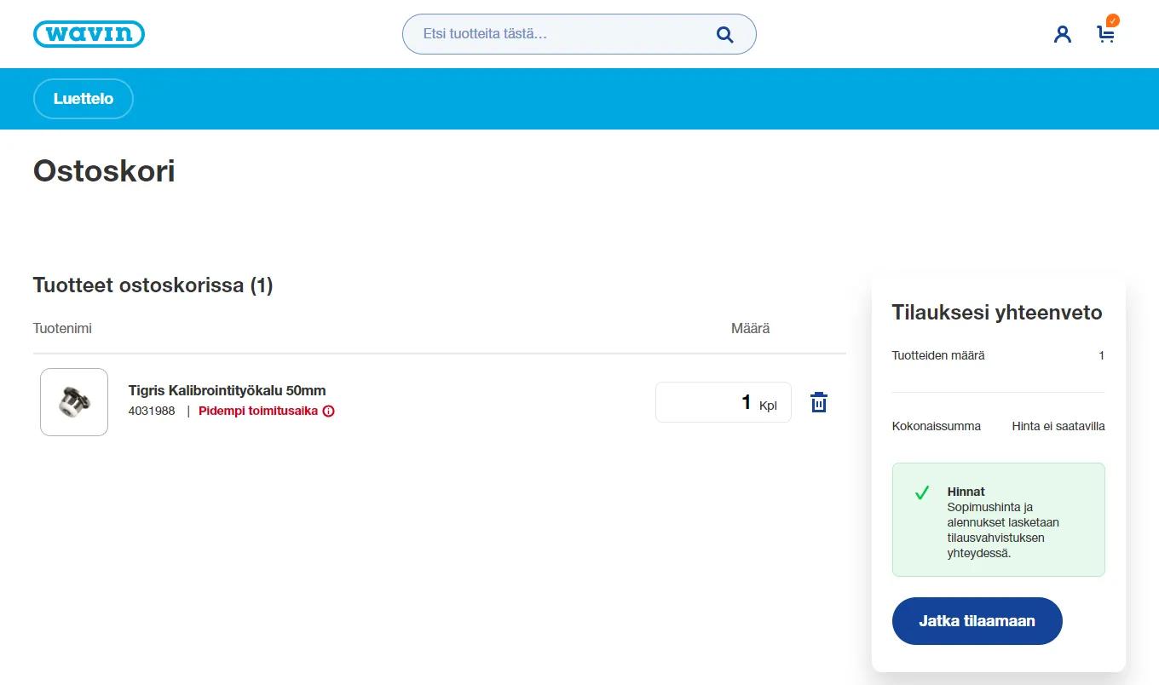Click the Tuotteiden määrä label

(938, 356)
